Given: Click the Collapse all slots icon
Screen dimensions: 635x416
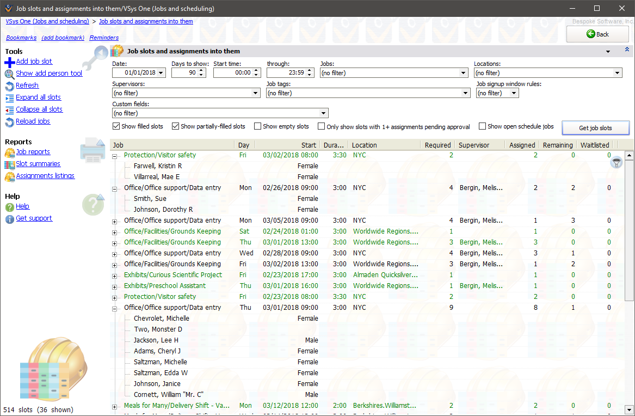Looking at the screenshot, I should (10, 109).
